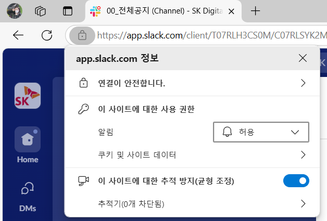
Task: Close the app.slack.com 정보 popup
Action: (x=303, y=58)
